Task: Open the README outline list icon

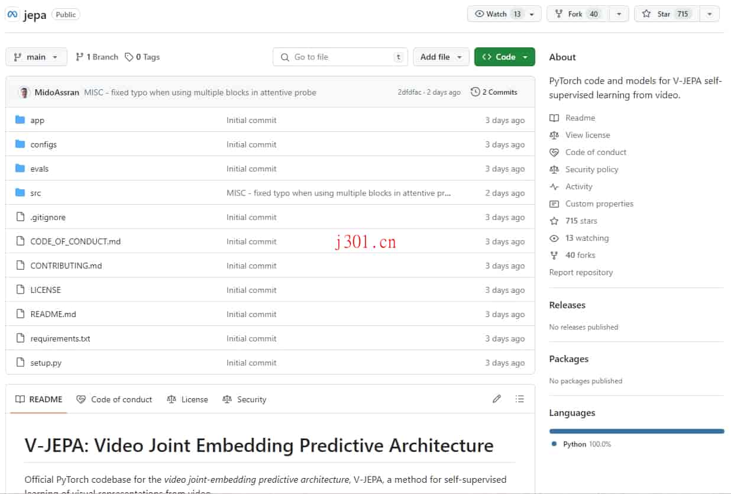Action: coord(520,399)
